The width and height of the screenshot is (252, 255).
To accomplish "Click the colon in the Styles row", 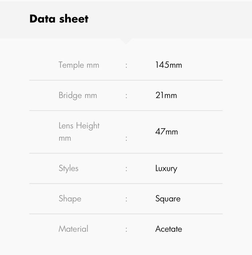I will tap(126, 169).
